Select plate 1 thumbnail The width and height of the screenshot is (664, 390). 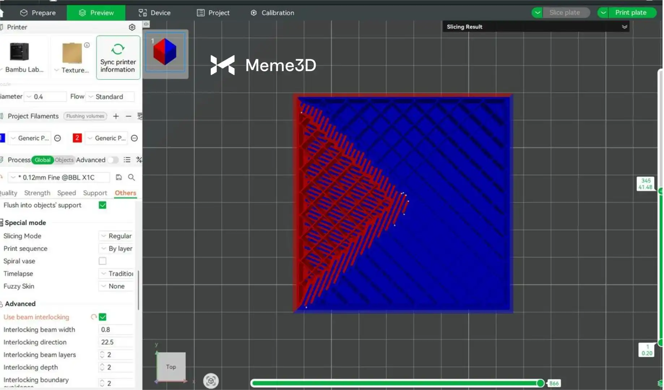[165, 52]
